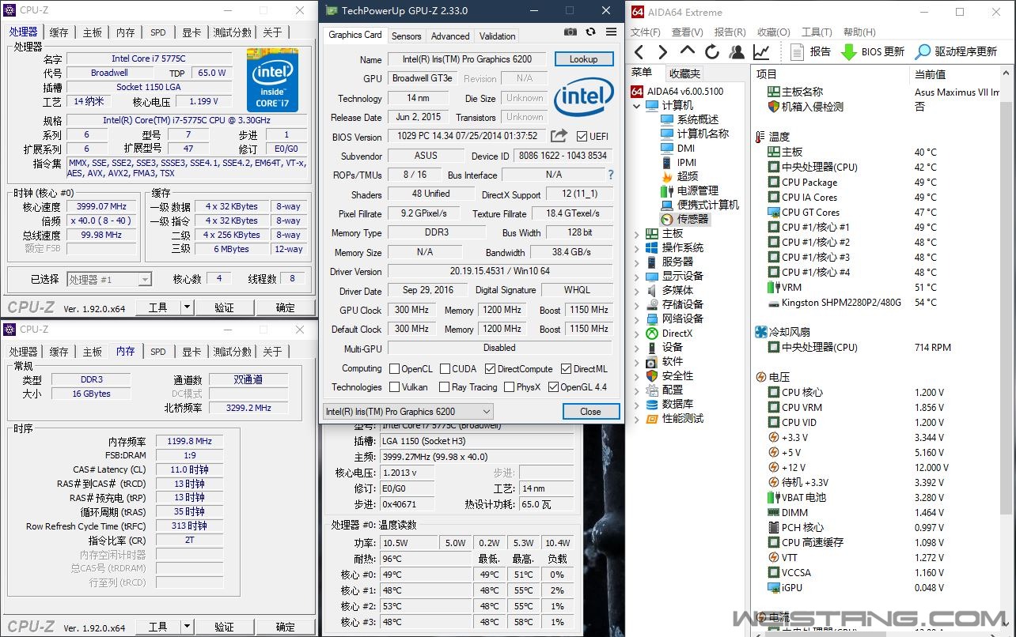
Task: Switch to the 收藏夹 tab in AIDA64
Action: coord(684,73)
